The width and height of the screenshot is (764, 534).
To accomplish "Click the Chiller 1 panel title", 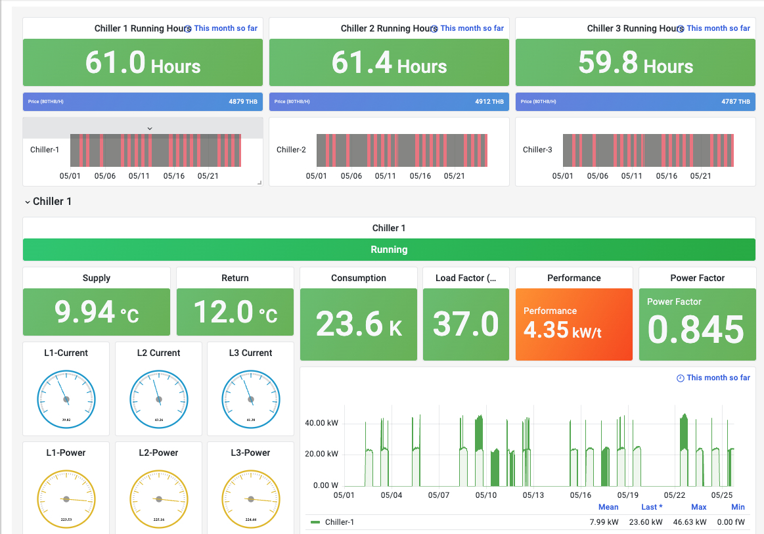I will (388, 228).
